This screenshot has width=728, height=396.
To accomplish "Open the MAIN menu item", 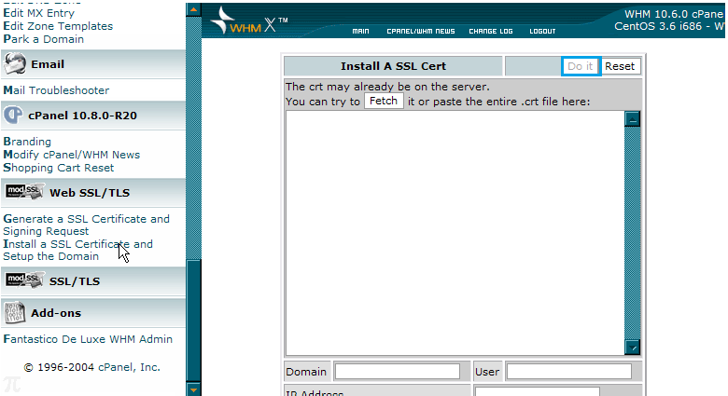I will point(361,31).
